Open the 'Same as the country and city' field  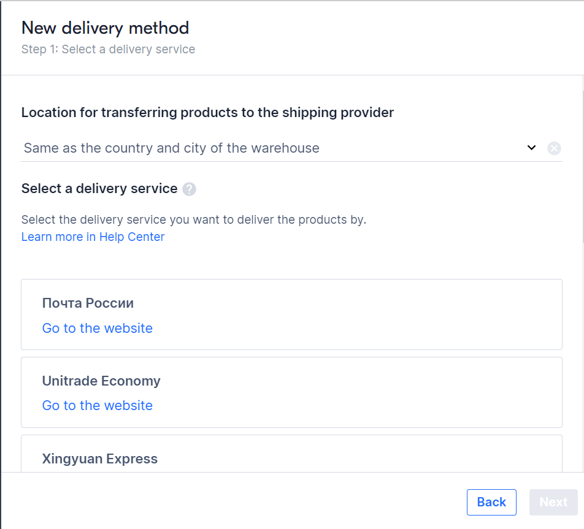coord(275,148)
